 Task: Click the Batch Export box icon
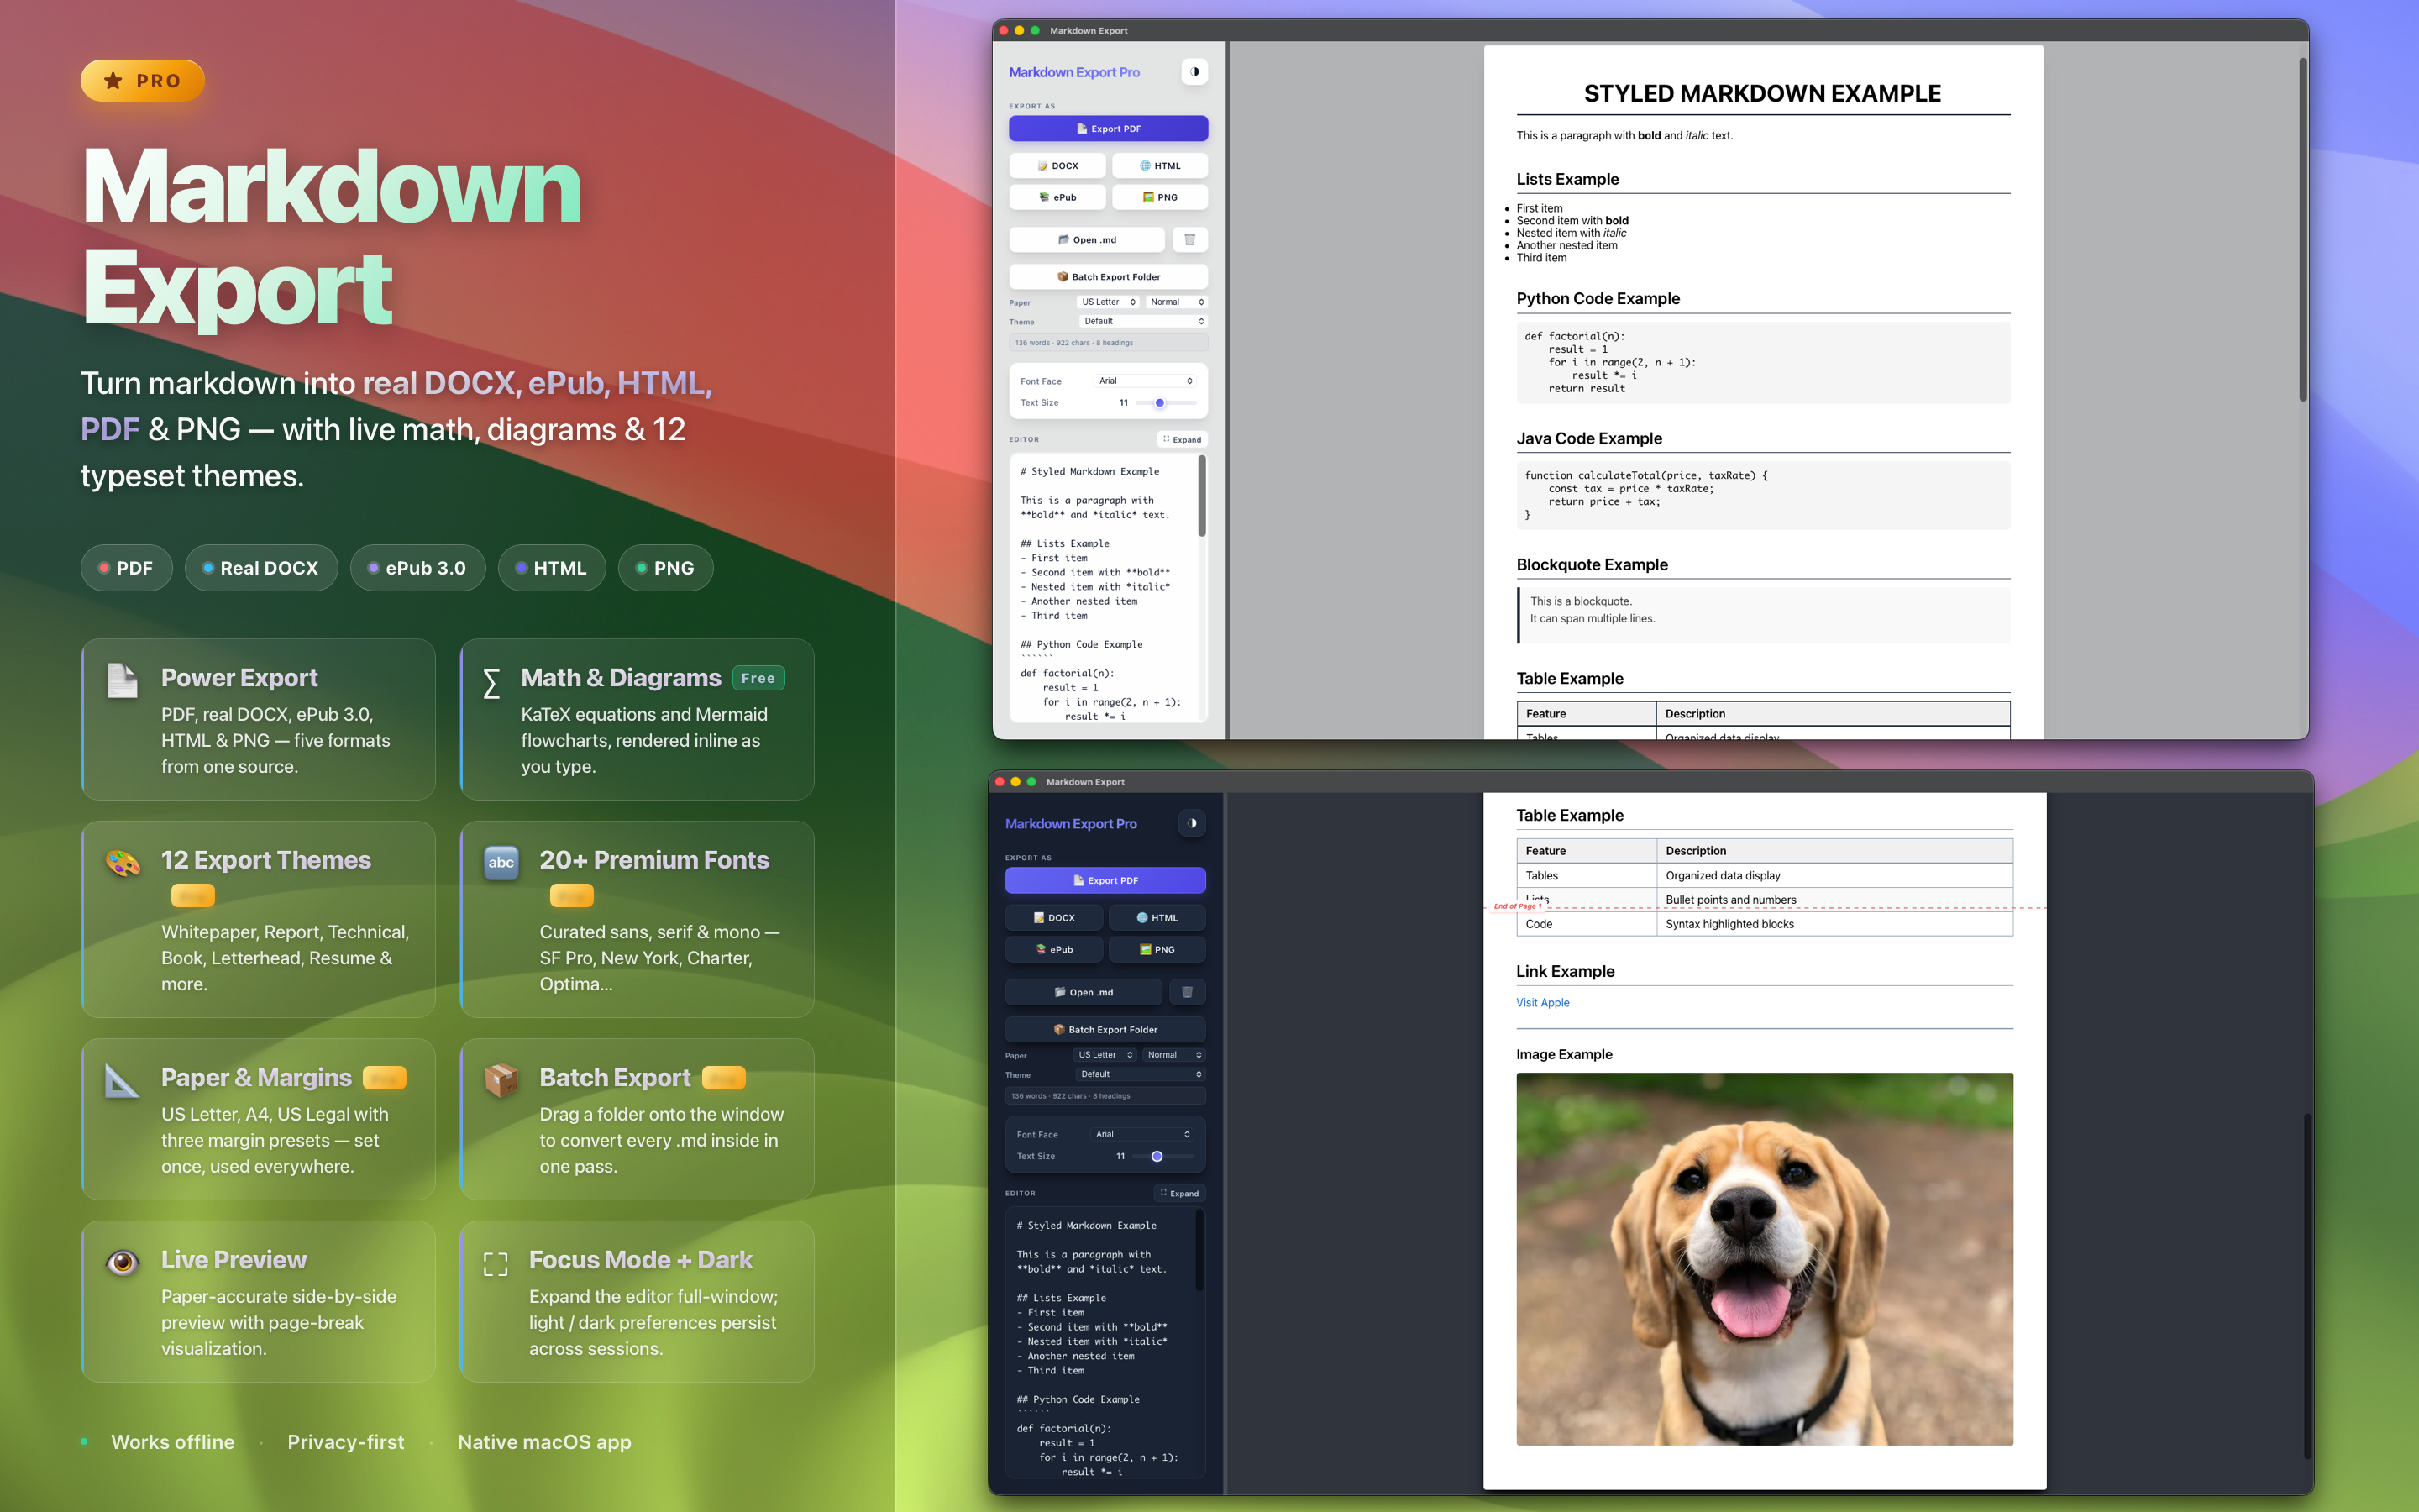click(501, 1080)
